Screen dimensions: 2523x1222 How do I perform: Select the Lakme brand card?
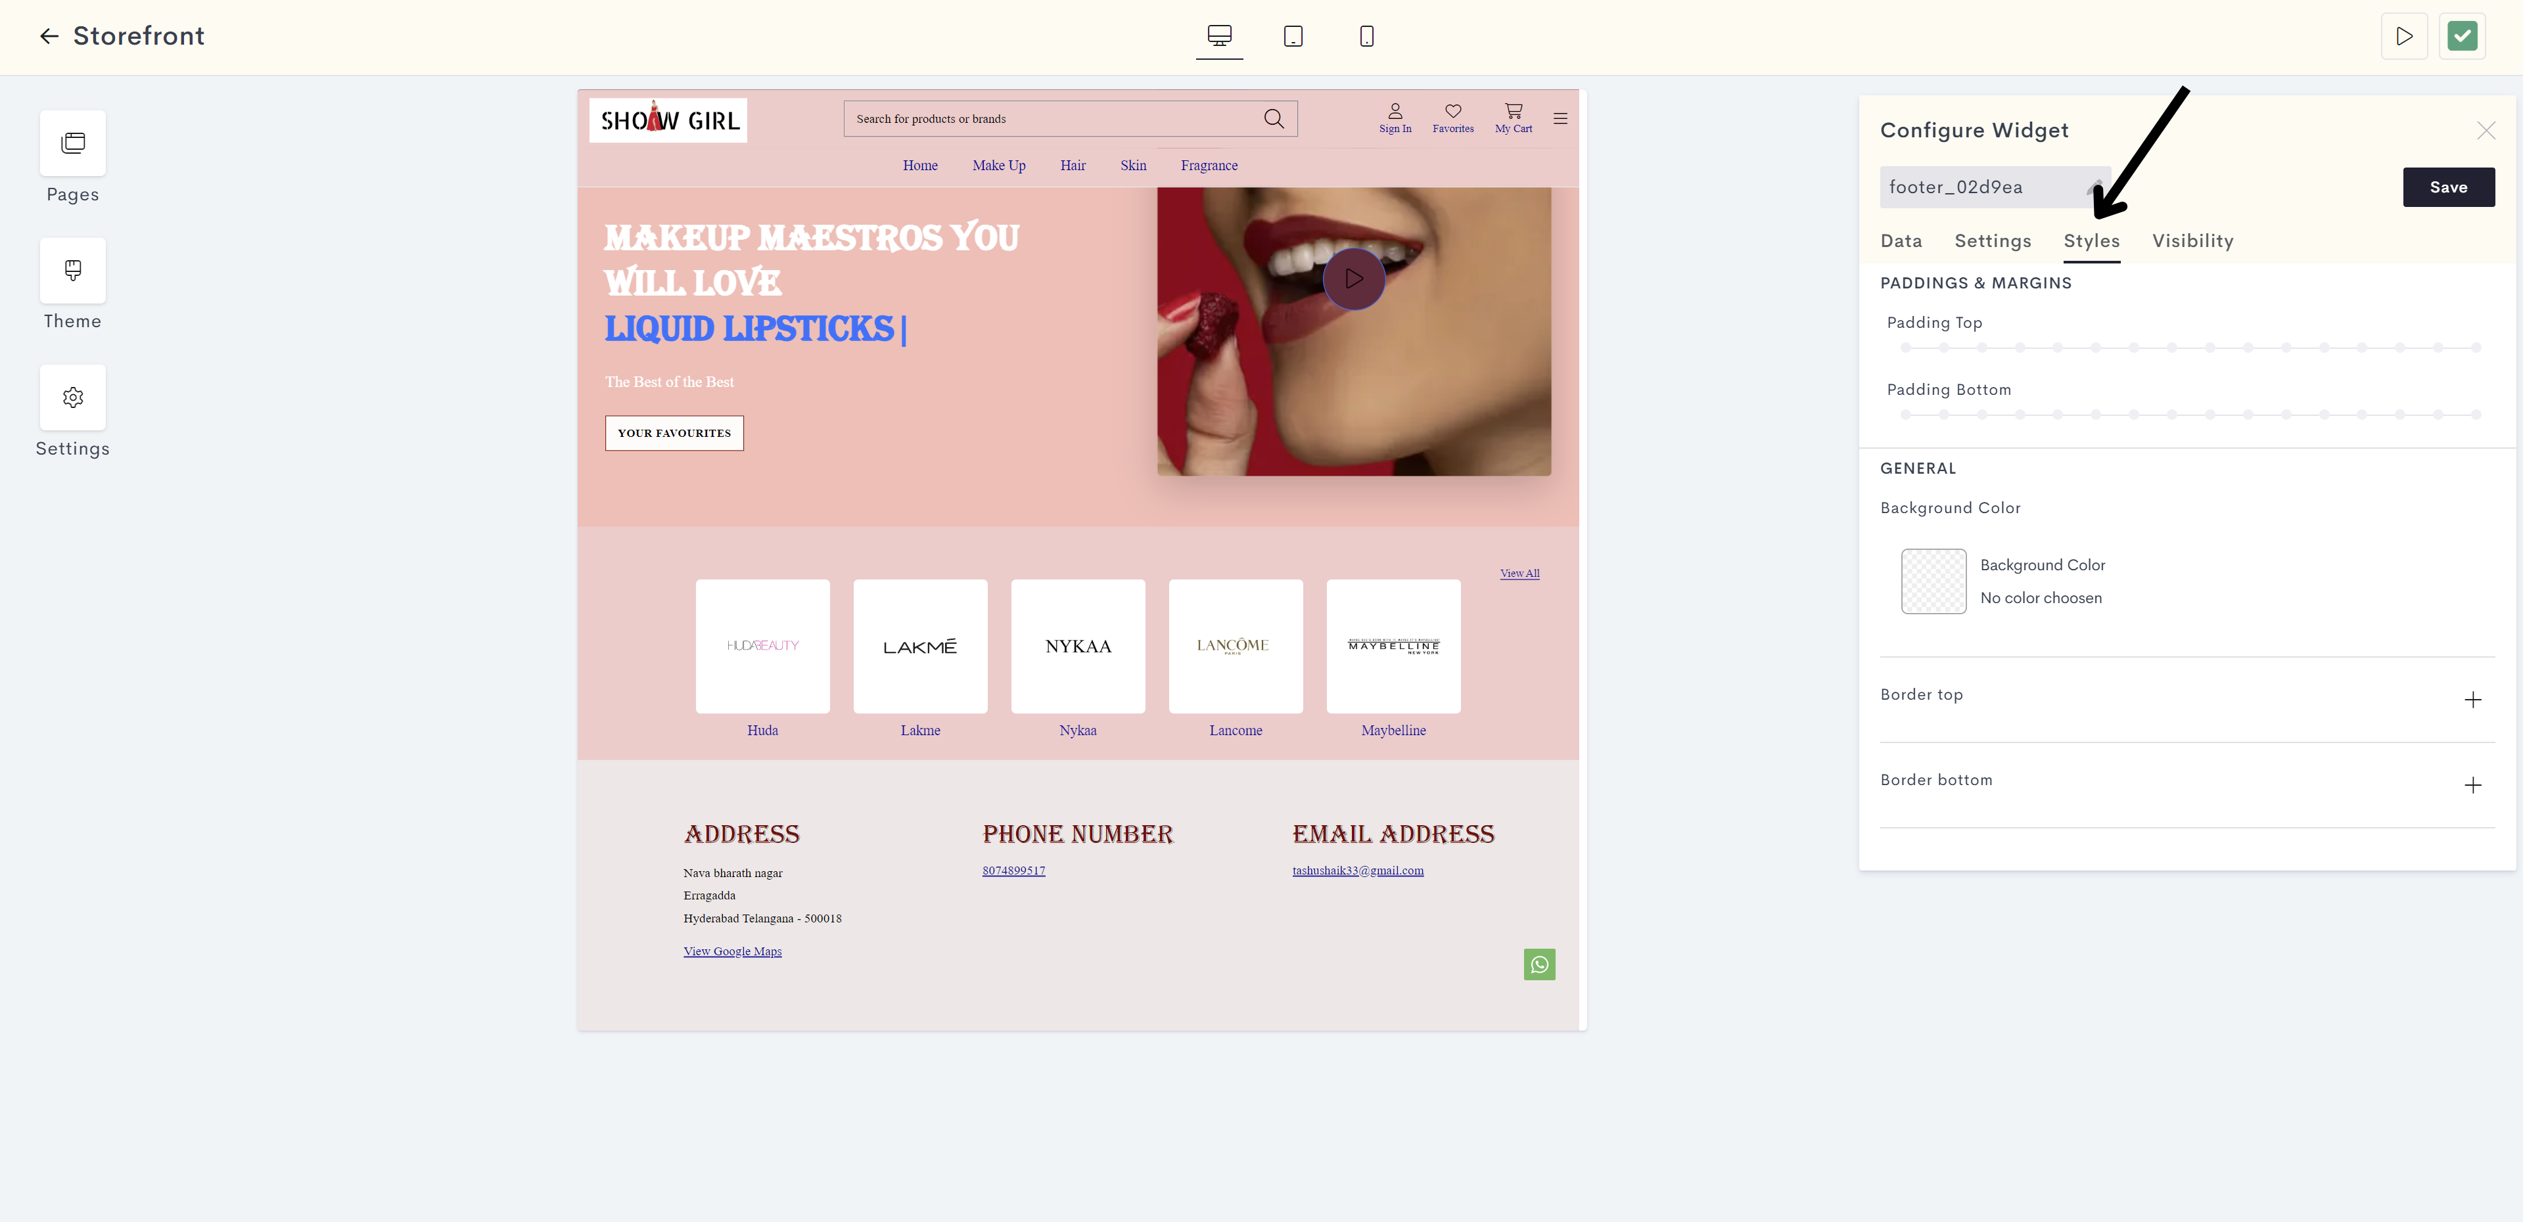(x=919, y=646)
